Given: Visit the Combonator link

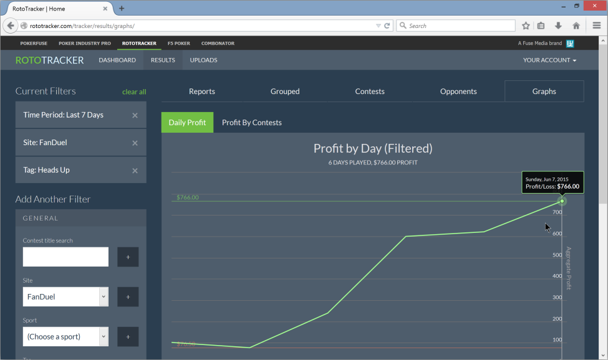Looking at the screenshot, I should point(218,44).
